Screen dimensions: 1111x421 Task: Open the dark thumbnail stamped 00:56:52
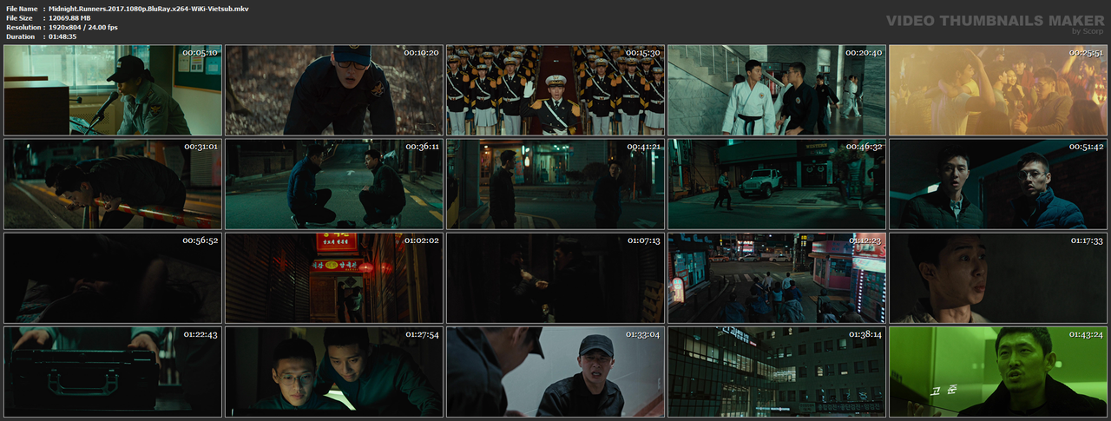[113, 278]
